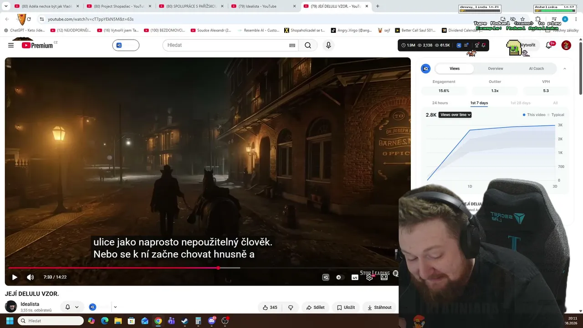The width and height of the screenshot is (583, 328).
Task: Open Resemble AI bookmark
Action: click(x=258, y=31)
